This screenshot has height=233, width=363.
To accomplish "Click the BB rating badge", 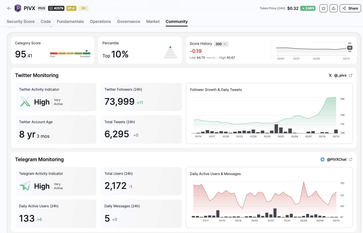I will click(x=84, y=8).
